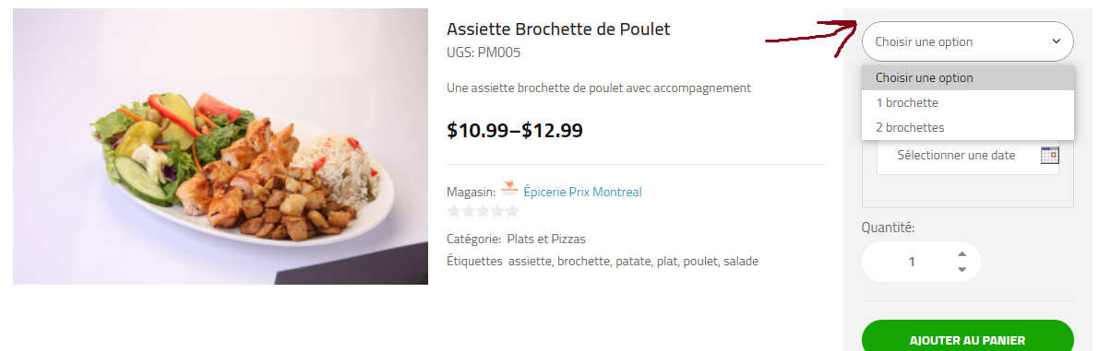Increase quantity with the up arrow
This screenshot has height=351, width=1099.
coord(962,254)
